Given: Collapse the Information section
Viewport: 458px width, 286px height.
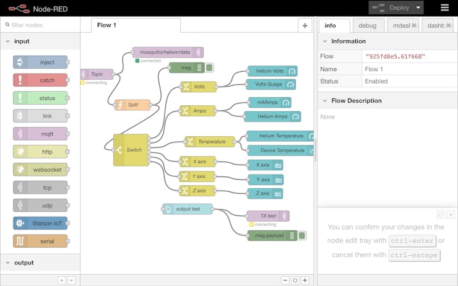Looking at the screenshot, I should pos(325,41).
